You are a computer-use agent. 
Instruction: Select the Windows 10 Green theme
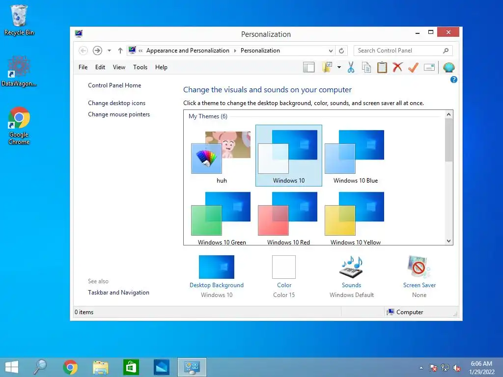[221, 217]
